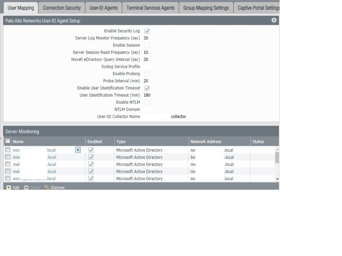Open the User-ID Agent Setup gear settings
The width and height of the screenshot is (342, 256).
click(x=274, y=20)
